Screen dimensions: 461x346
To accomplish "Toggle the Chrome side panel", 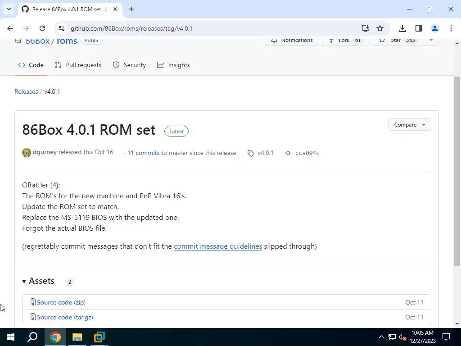I will [419, 28].
